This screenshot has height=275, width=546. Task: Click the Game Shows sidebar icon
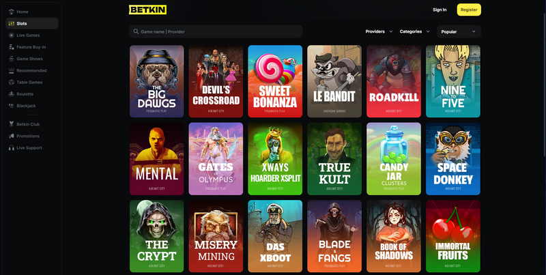[12, 59]
